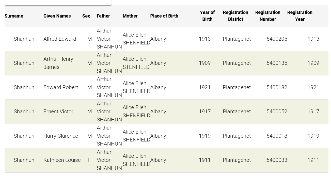331x176 pixels.
Task: Click registration number 5400018
Action: point(277,136)
